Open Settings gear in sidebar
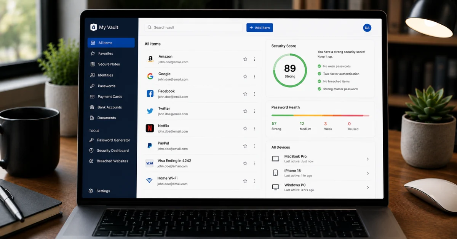 tap(91, 191)
